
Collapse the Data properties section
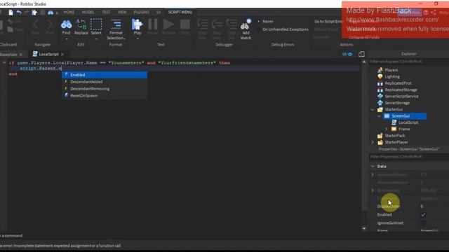click(373, 167)
